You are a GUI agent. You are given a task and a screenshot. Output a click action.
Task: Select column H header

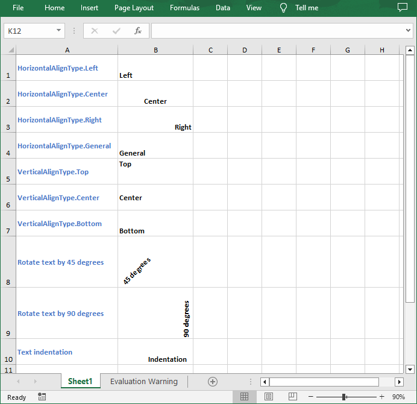point(382,50)
